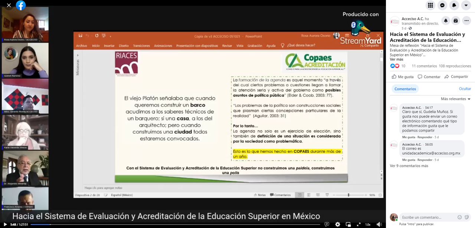Open the emoji picker in comment box
Screen dimensions: 475x228
coord(459,217)
